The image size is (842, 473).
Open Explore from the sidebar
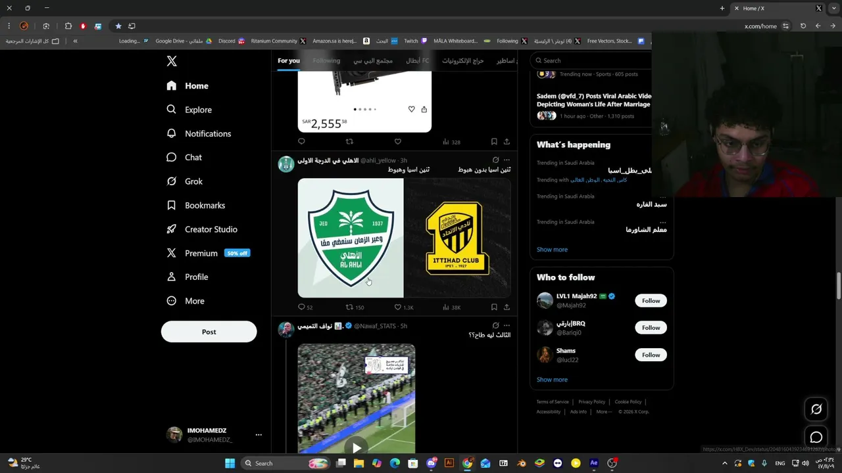pyautogui.click(x=189, y=110)
